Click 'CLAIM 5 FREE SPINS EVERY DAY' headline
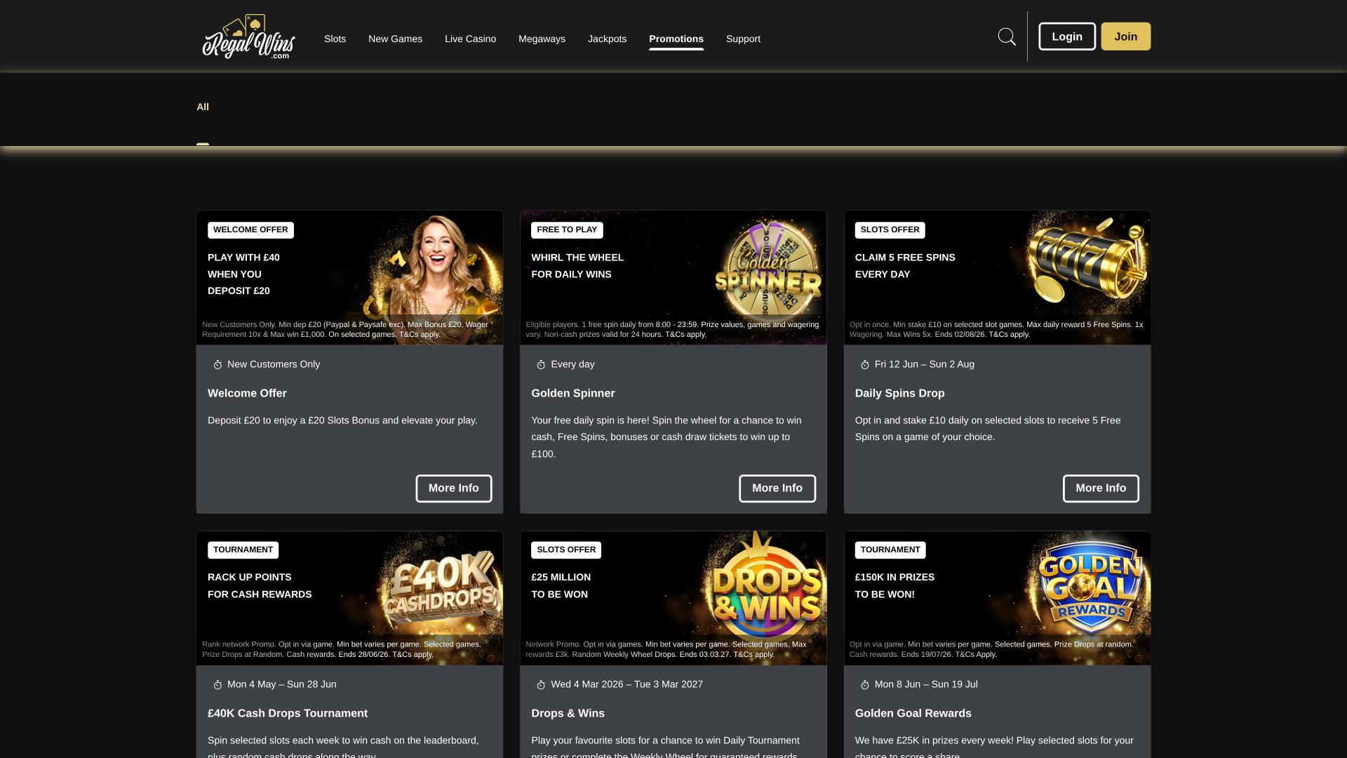This screenshot has height=758, width=1347. coord(905,266)
